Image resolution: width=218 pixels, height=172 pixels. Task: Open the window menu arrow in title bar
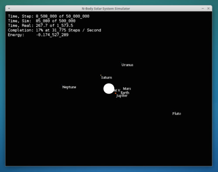click(9, 8)
